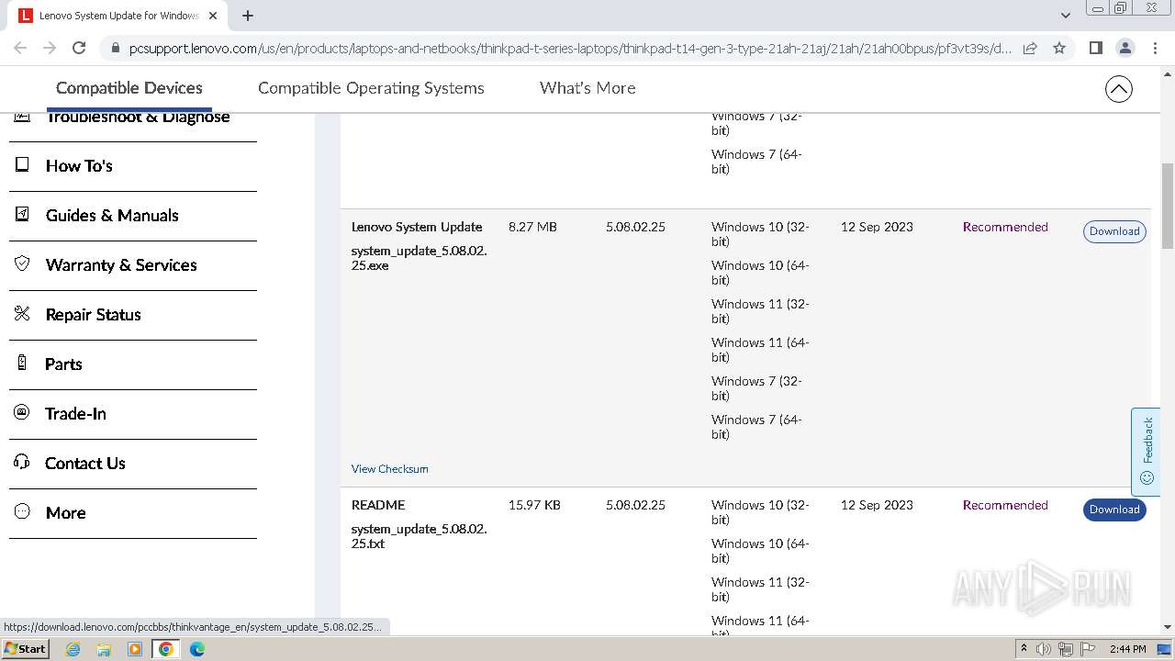Switch to What's More tab

pyautogui.click(x=587, y=88)
